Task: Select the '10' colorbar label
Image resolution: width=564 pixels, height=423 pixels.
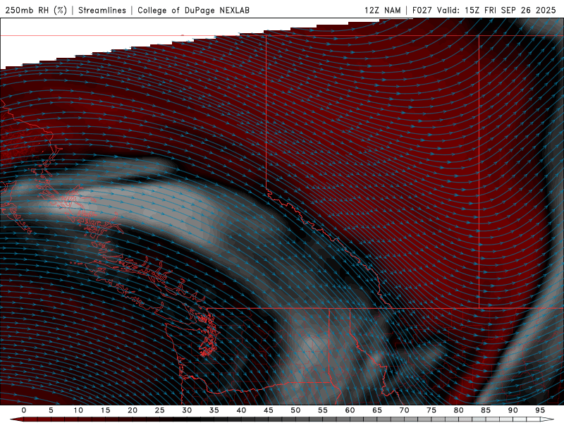Action: [x=78, y=410]
